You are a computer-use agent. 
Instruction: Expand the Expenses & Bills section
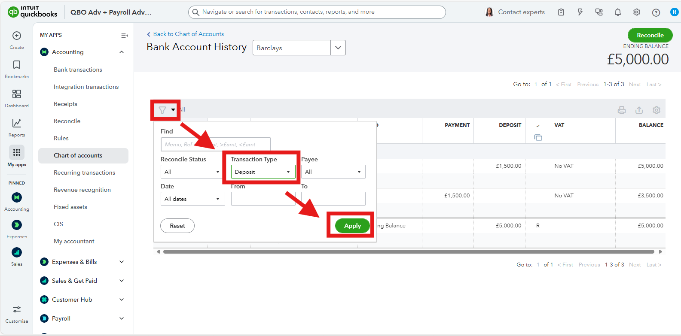click(122, 262)
